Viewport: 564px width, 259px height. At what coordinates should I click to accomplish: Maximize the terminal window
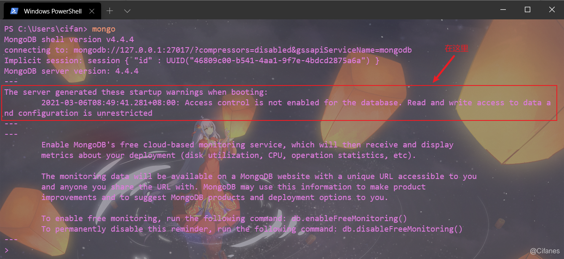click(527, 9)
